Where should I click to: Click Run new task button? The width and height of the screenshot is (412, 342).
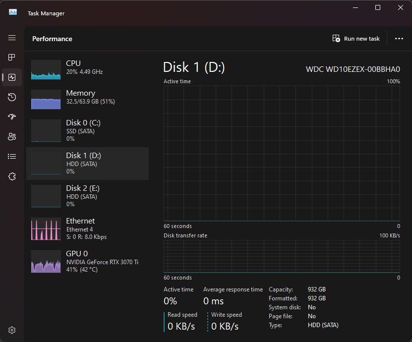click(x=356, y=39)
